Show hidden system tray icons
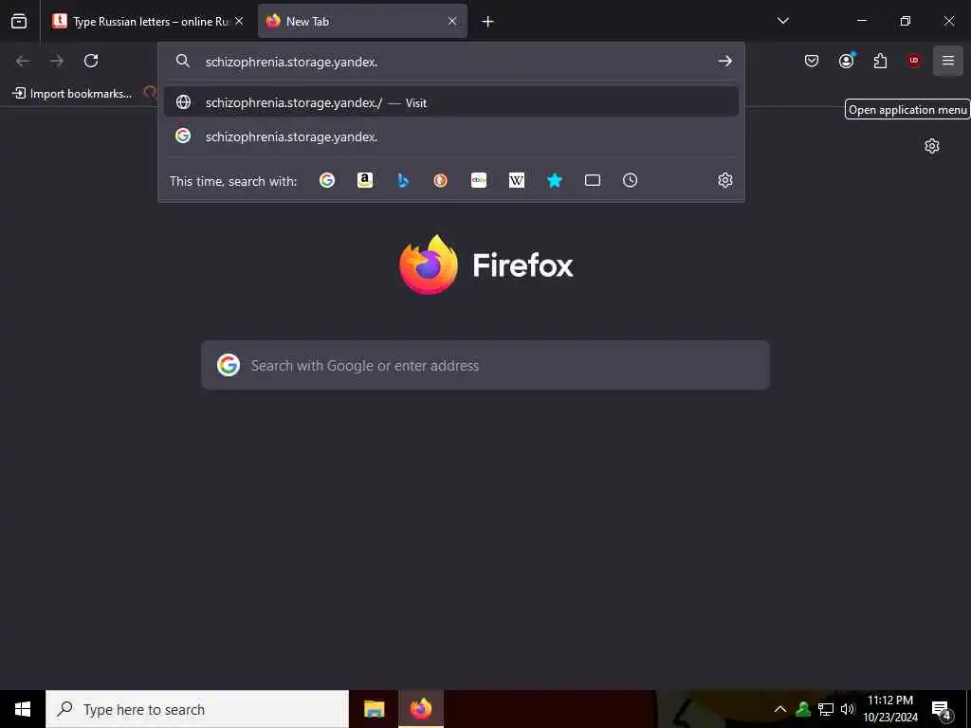The width and height of the screenshot is (971, 728). pyautogui.click(x=780, y=709)
